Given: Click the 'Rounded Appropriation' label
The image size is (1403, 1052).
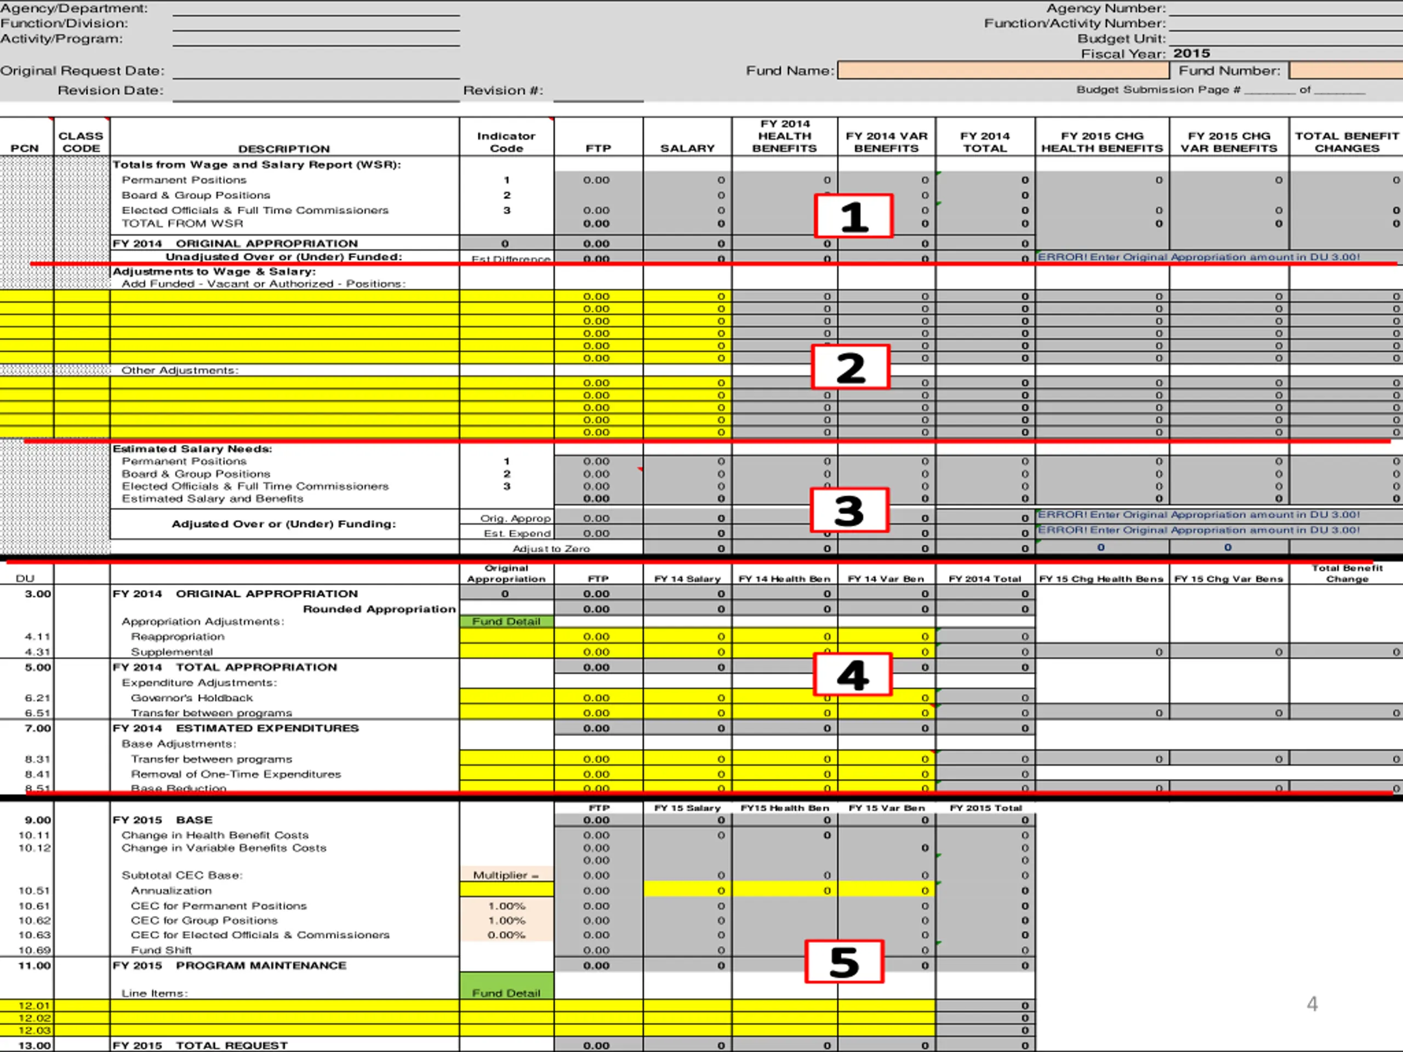Looking at the screenshot, I should [x=379, y=609].
